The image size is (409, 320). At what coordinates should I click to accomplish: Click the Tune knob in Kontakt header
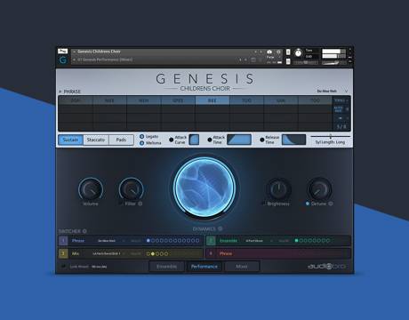click(298, 53)
